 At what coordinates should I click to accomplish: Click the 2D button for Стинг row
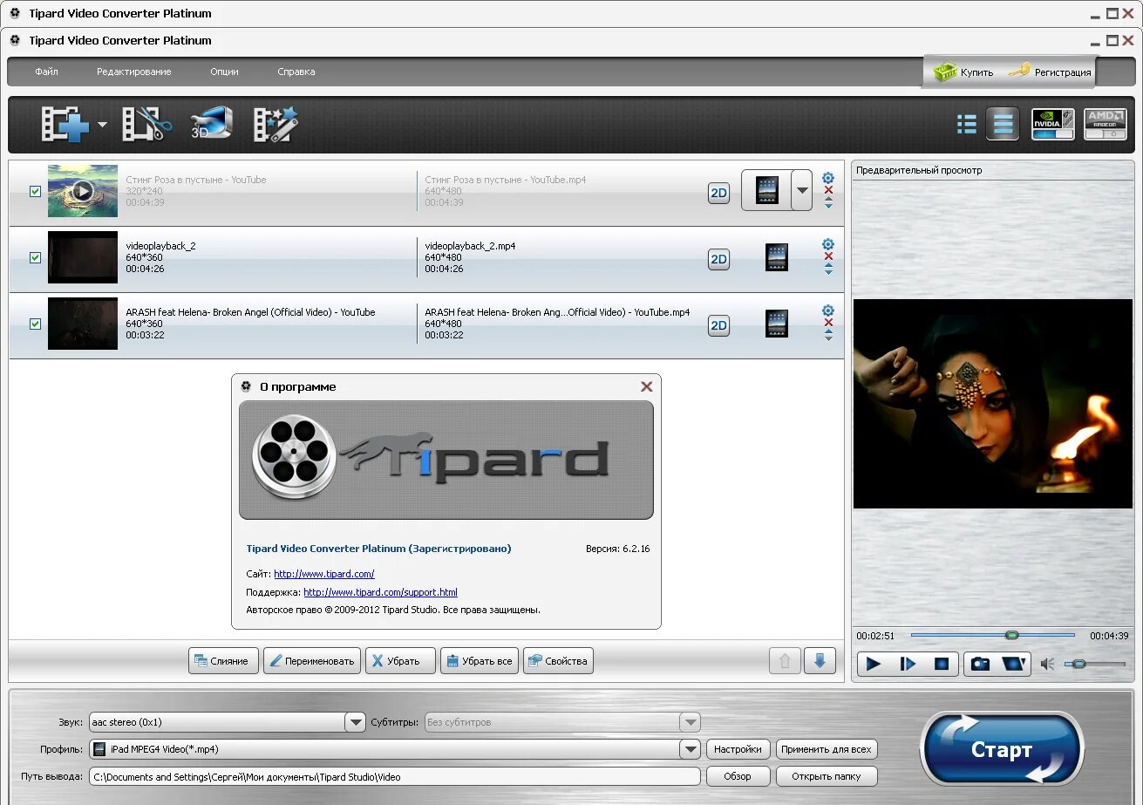click(718, 194)
